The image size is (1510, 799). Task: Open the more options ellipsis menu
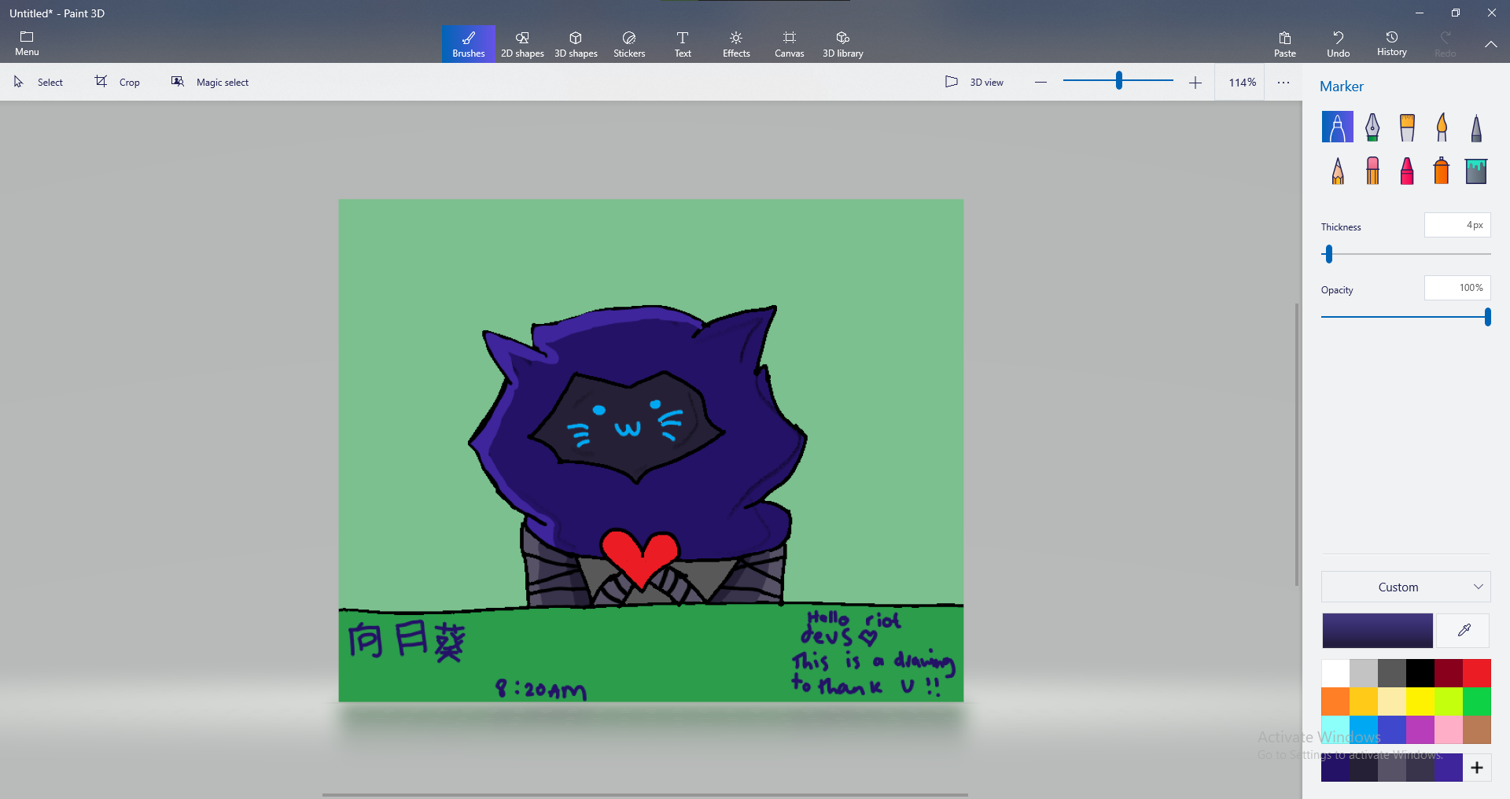coord(1283,82)
